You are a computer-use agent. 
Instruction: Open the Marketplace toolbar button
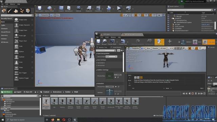pyautogui.click(x=69, y=9)
